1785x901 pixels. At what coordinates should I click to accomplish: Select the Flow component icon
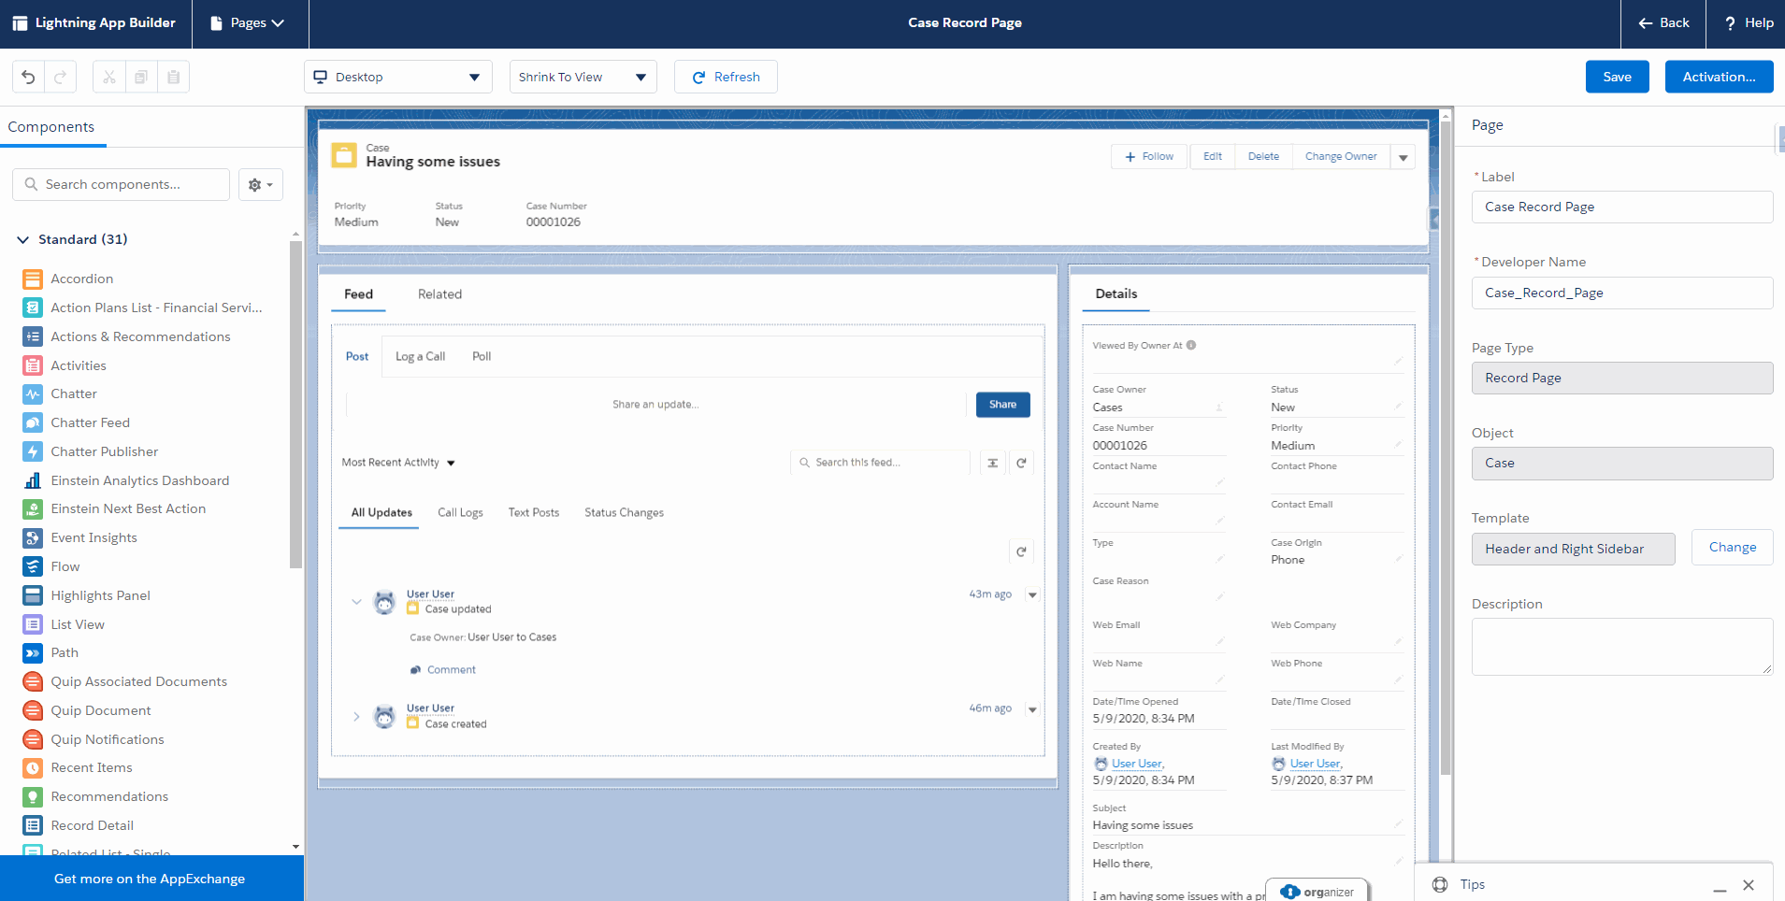[33, 566]
